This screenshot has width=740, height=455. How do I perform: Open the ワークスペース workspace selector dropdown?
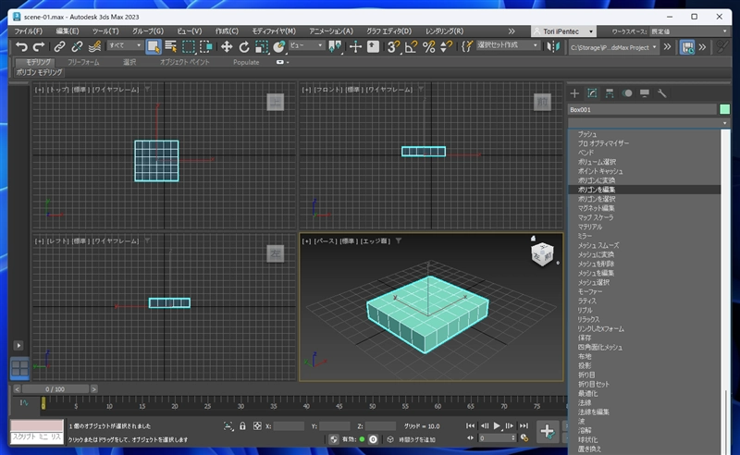[689, 31]
